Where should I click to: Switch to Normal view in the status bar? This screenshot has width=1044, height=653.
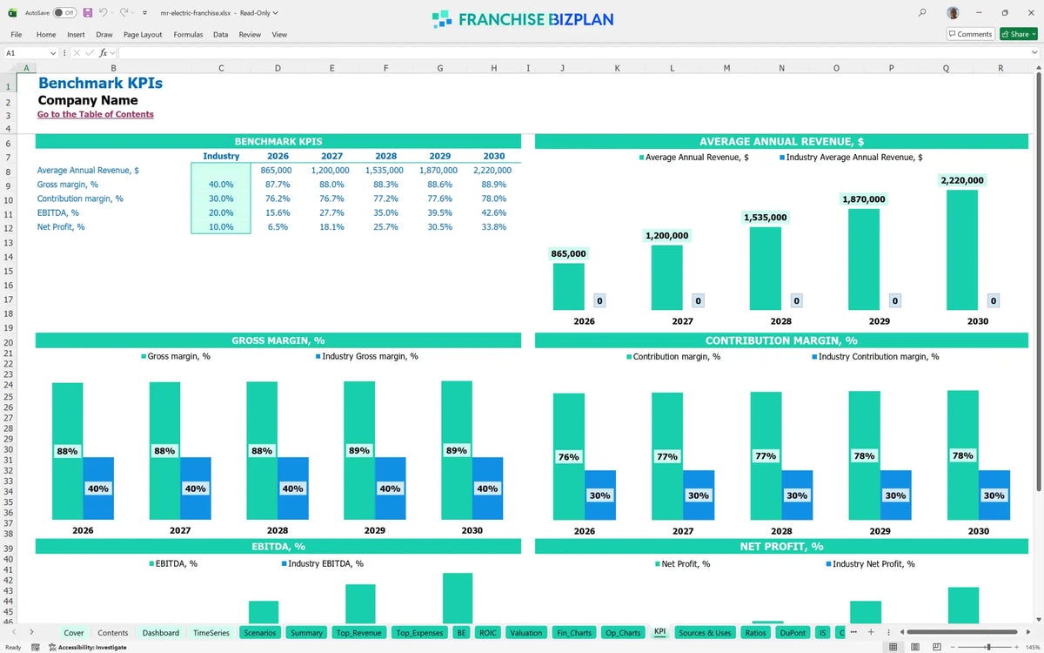pos(893,647)
